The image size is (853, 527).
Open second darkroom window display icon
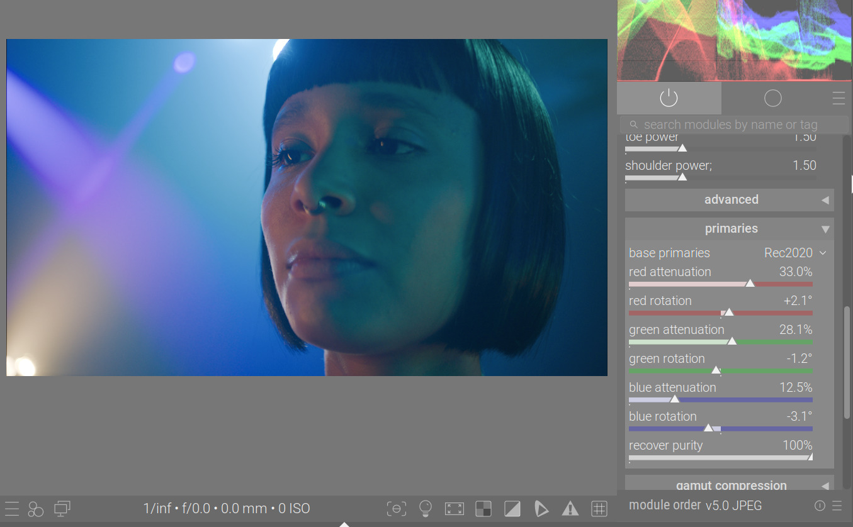point(62,508)
